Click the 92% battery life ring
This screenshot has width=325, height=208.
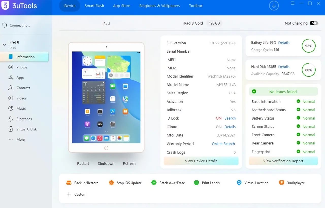point(309,46)
